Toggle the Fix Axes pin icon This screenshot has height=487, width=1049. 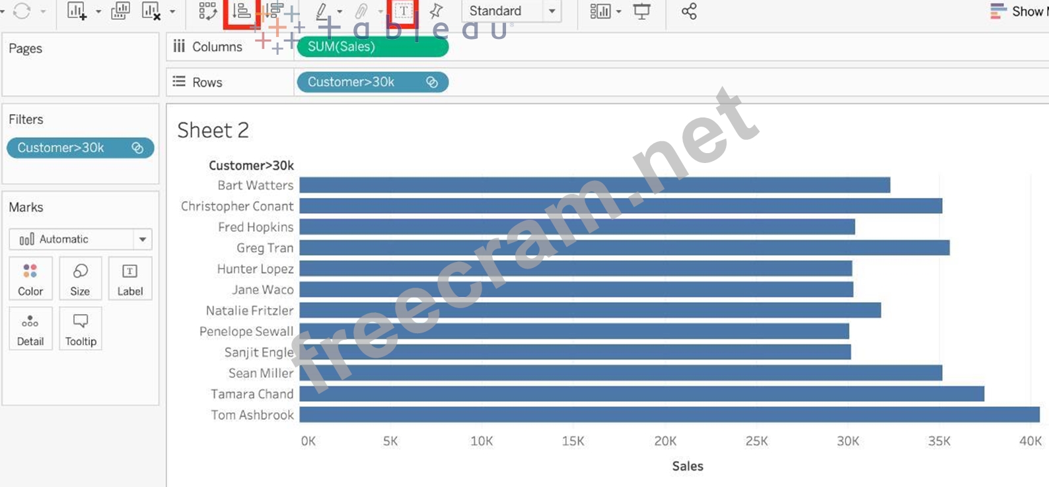click(436, 11)
